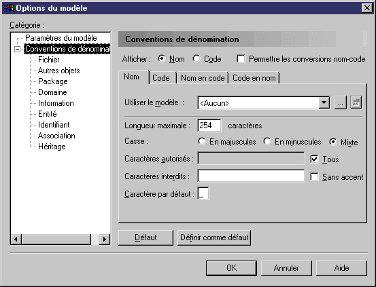Select Entité in the category tree
Image resolution: width=376 pixels, height=287 pixels.
click(x=47, y=114)
